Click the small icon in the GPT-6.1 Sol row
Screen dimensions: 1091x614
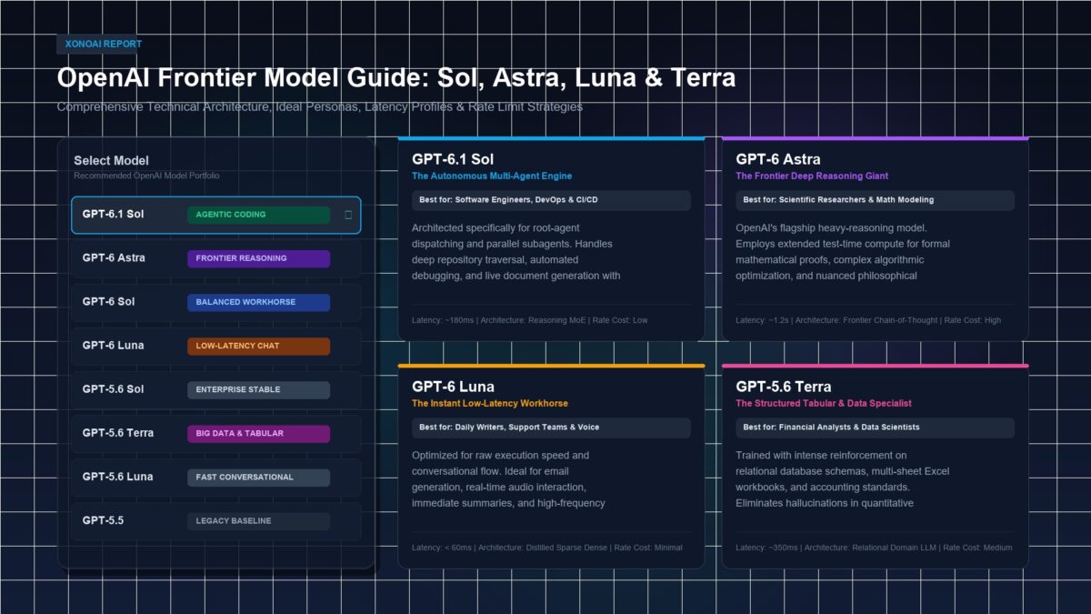coord(348,215)
